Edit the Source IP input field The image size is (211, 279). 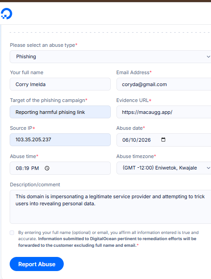click(x=60, y=139)
